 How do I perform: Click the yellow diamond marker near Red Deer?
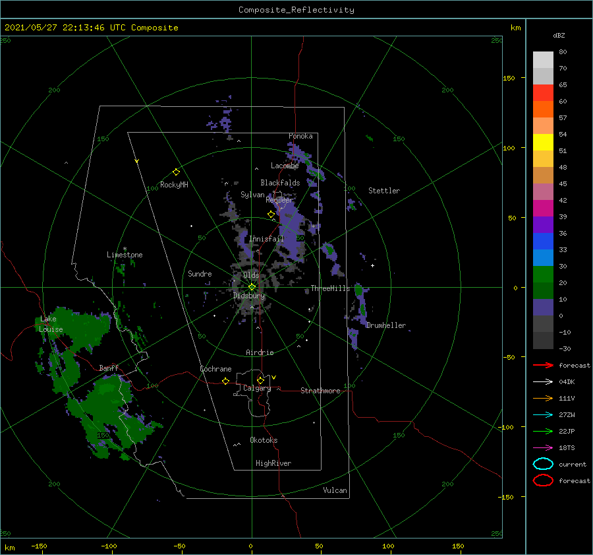coord(271,214)
